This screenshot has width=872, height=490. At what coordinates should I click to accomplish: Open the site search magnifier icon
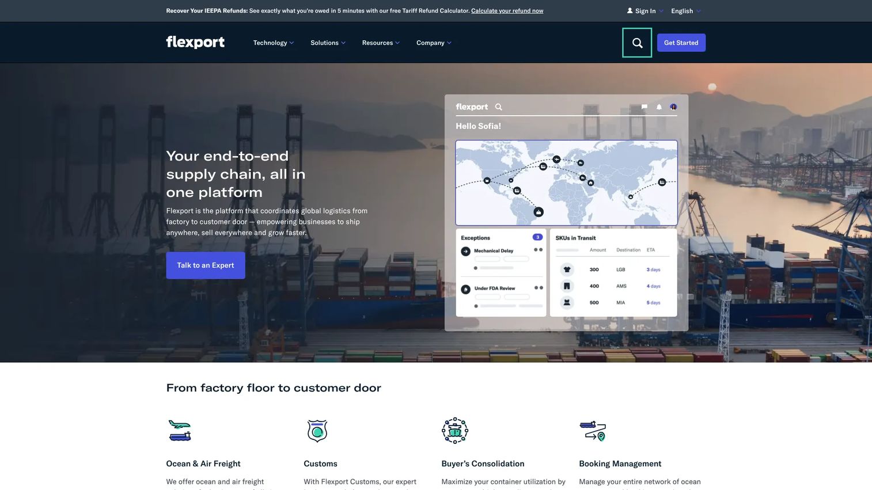pos(637,43)
